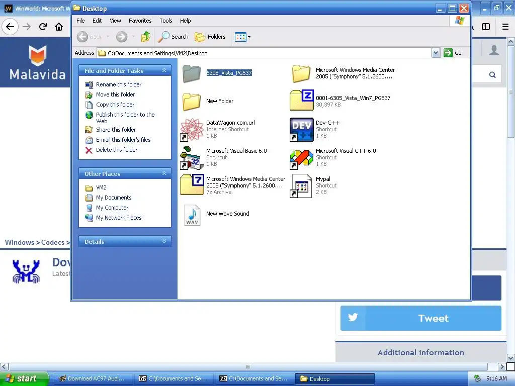The image size is (515, 386).
Task: Click inside the Address path field
Action: tap(265, 53)
